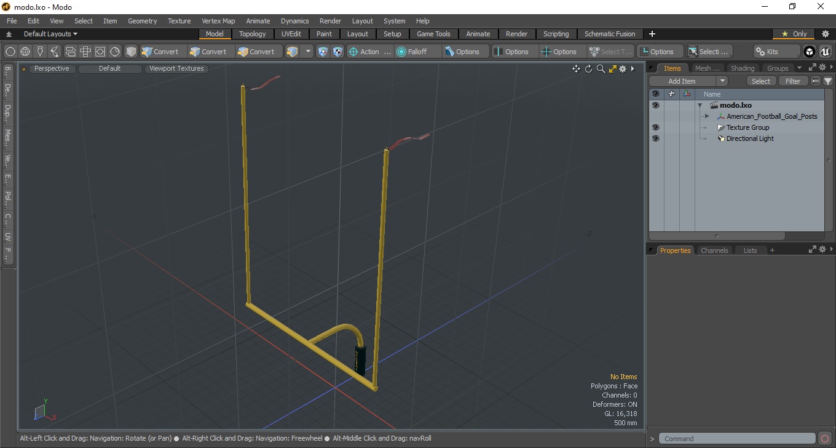
Task: Toggle visibility eye of Directional Light
Action: (655, 138)
